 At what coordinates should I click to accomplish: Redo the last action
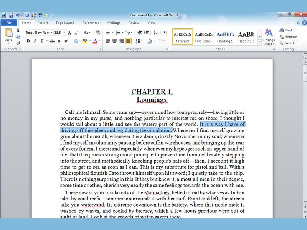[x=27, y=15]
